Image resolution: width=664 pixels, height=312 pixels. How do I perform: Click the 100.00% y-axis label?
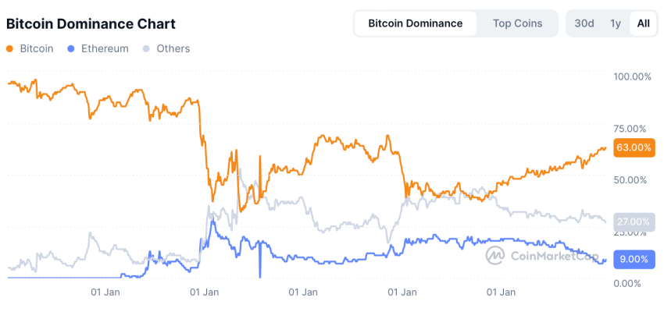pyautogui.click(x=633, y=76)
